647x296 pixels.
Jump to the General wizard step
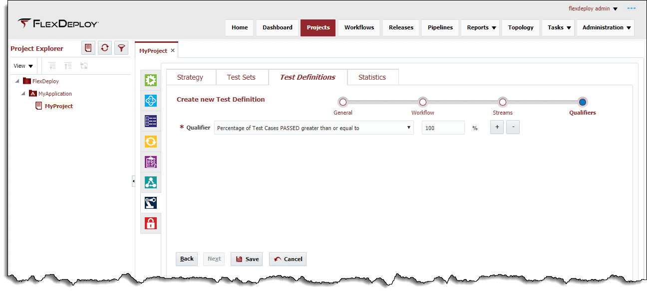tap(342, 102)
